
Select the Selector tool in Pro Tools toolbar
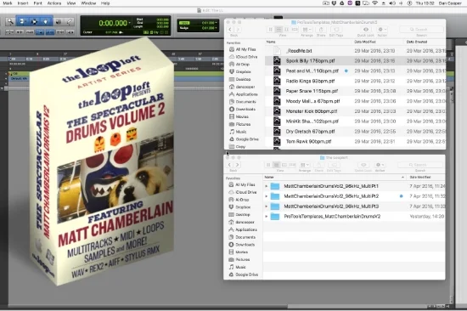(34, 21)
